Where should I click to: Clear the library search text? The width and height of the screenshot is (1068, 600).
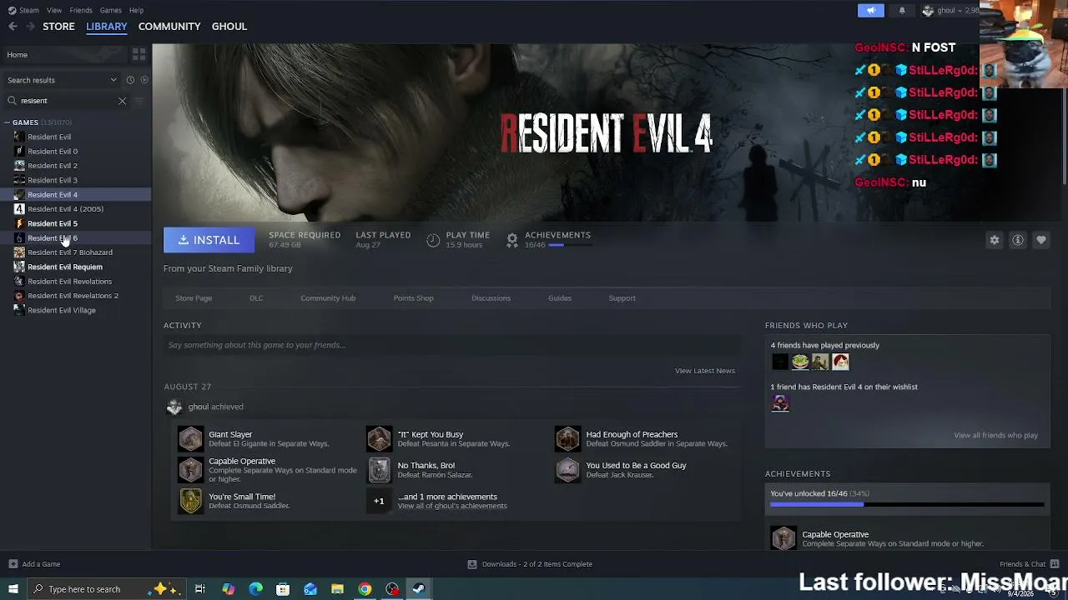pos(123,101)
